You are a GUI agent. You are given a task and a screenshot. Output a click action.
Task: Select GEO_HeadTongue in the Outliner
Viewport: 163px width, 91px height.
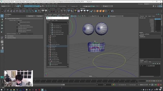coord(57,31)
